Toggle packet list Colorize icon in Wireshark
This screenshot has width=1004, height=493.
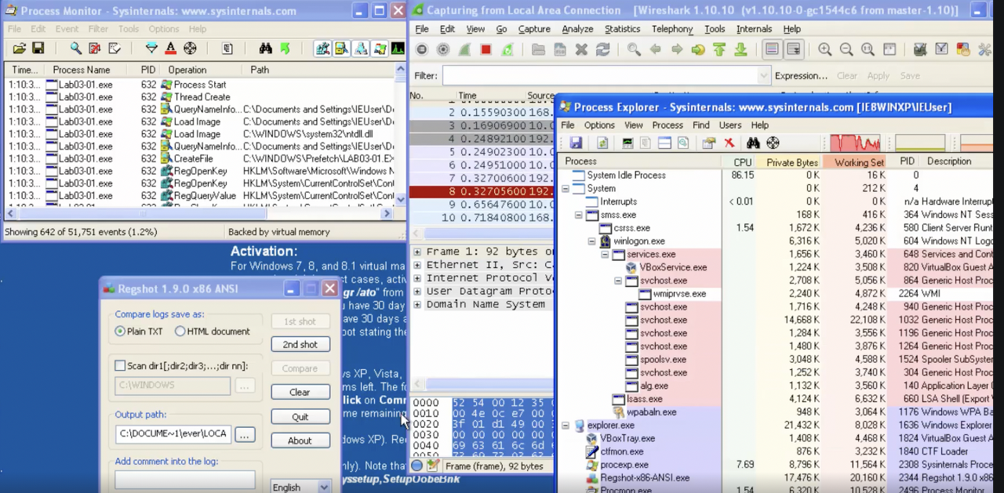(x=773, y=49)
